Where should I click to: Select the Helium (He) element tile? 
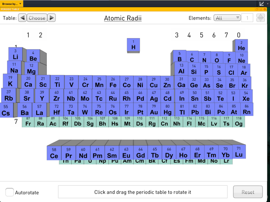tap(241, 46)
